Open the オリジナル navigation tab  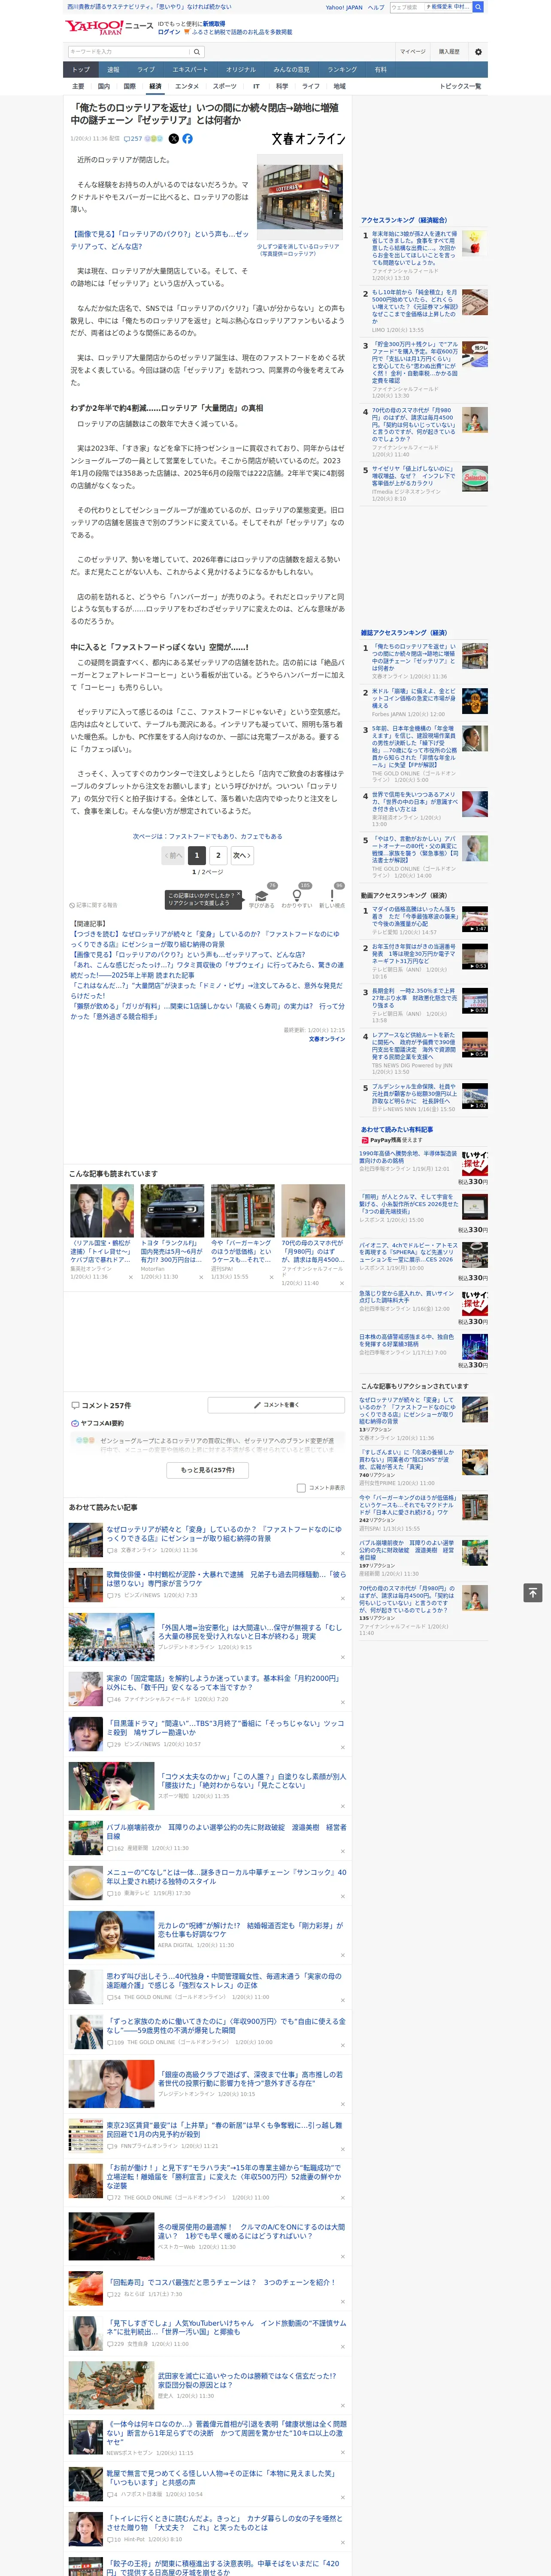pos(241,70)
